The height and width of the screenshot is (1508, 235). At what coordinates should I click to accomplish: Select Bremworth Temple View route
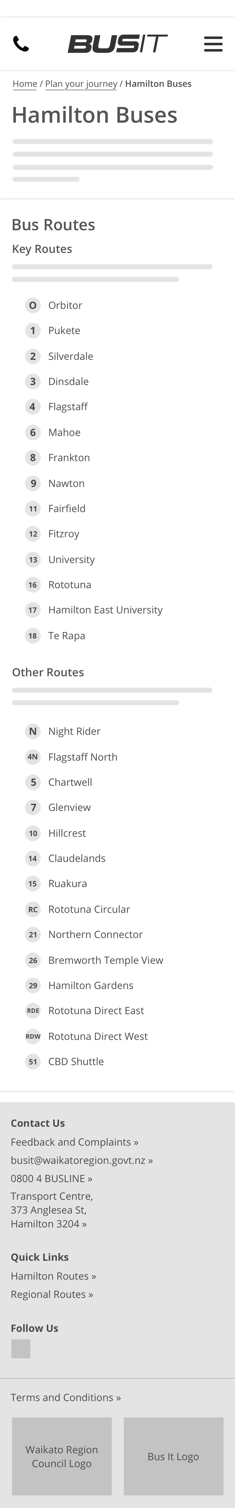click(106, 960)
